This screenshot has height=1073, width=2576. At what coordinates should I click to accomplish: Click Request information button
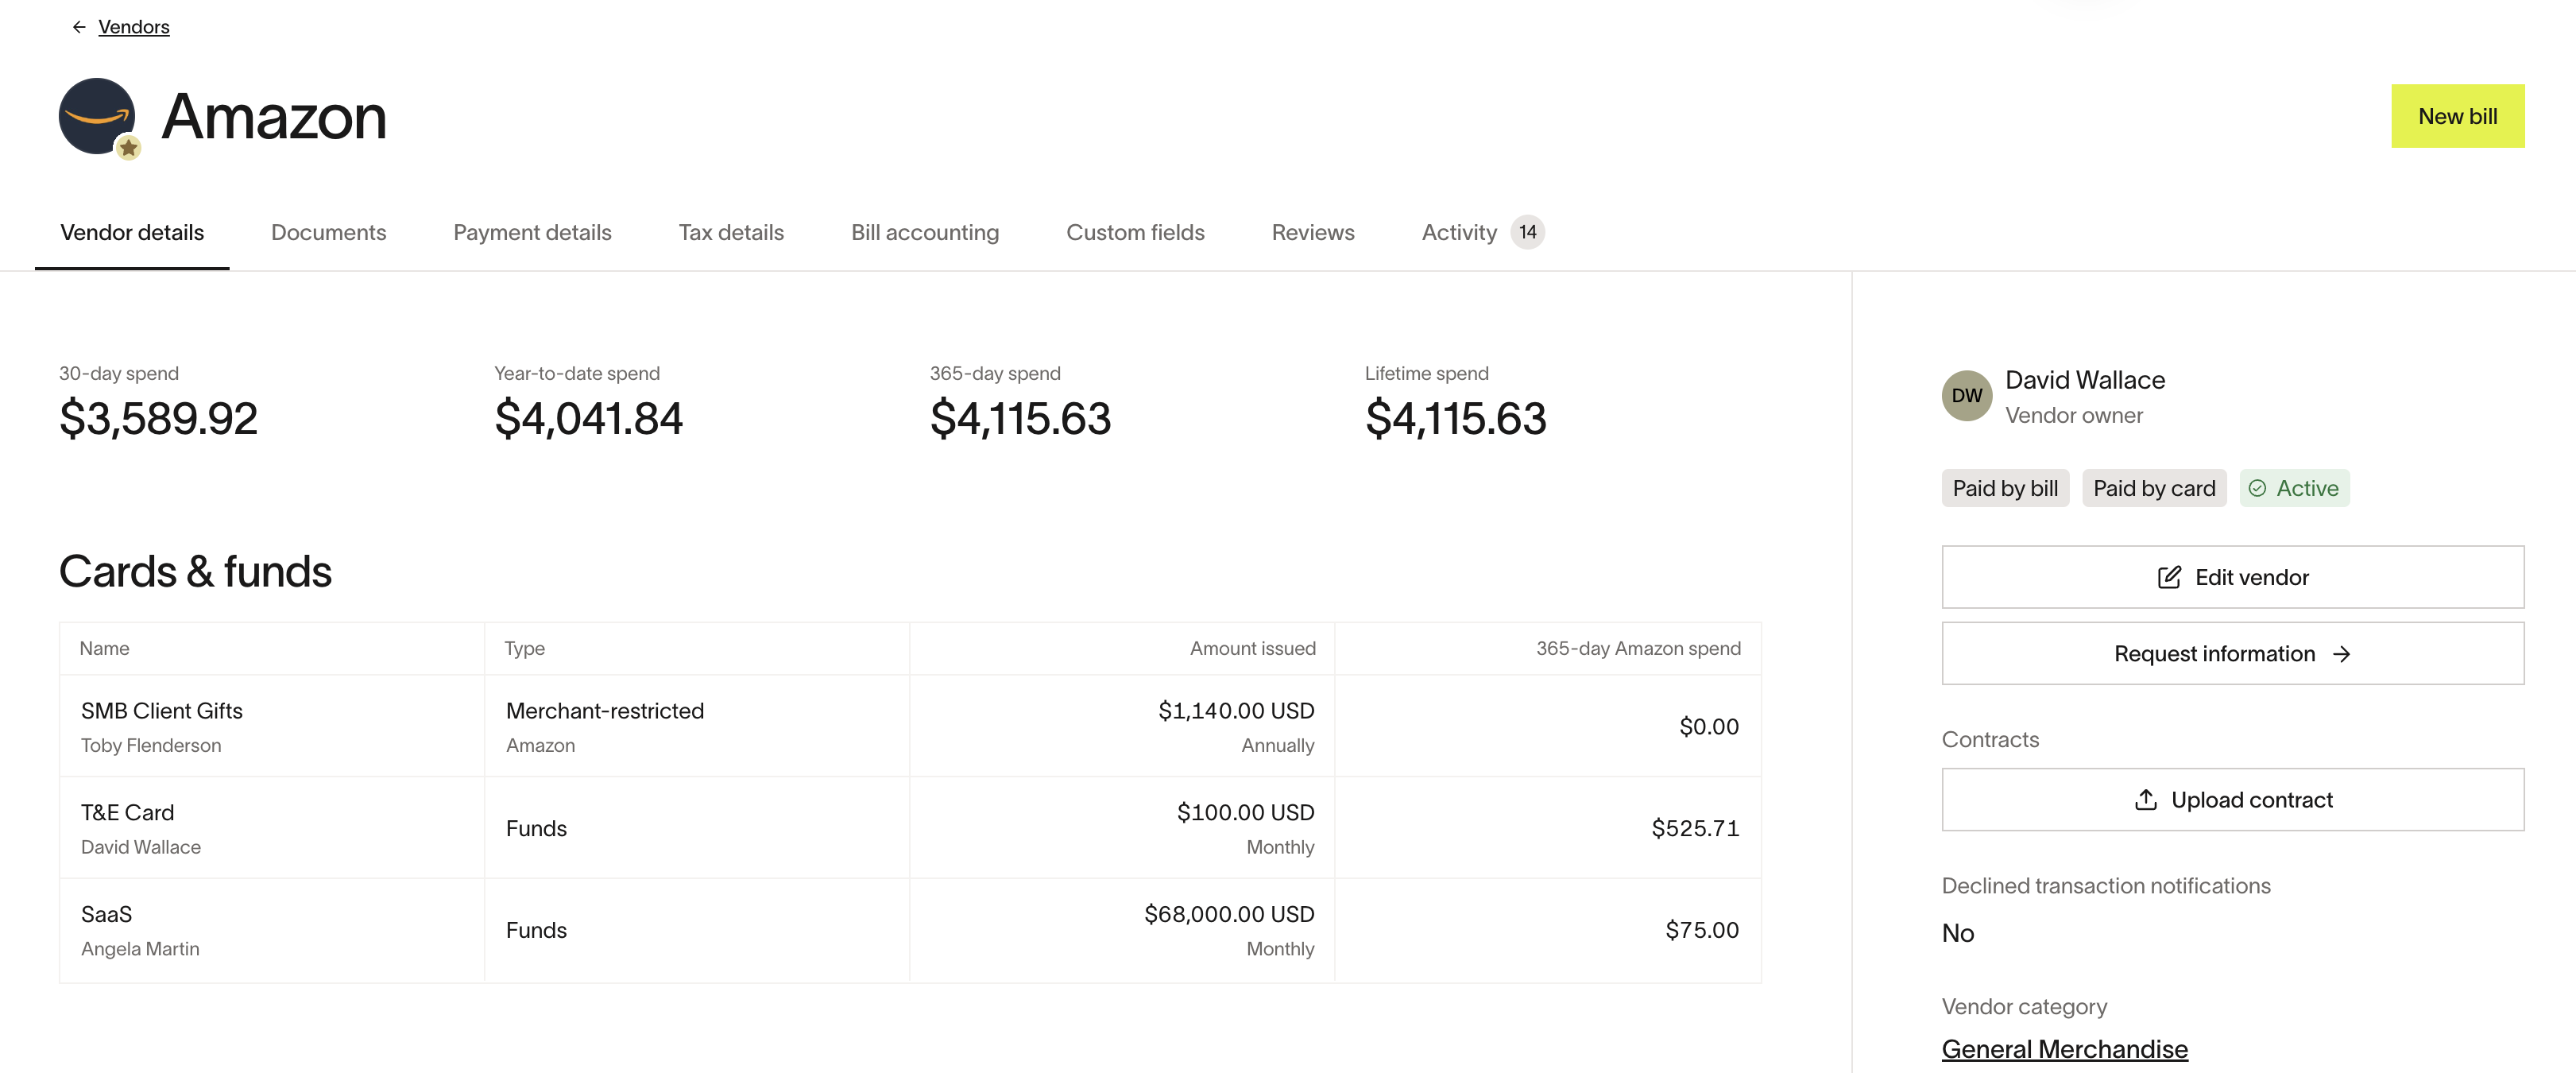(x=2232, y=653)
